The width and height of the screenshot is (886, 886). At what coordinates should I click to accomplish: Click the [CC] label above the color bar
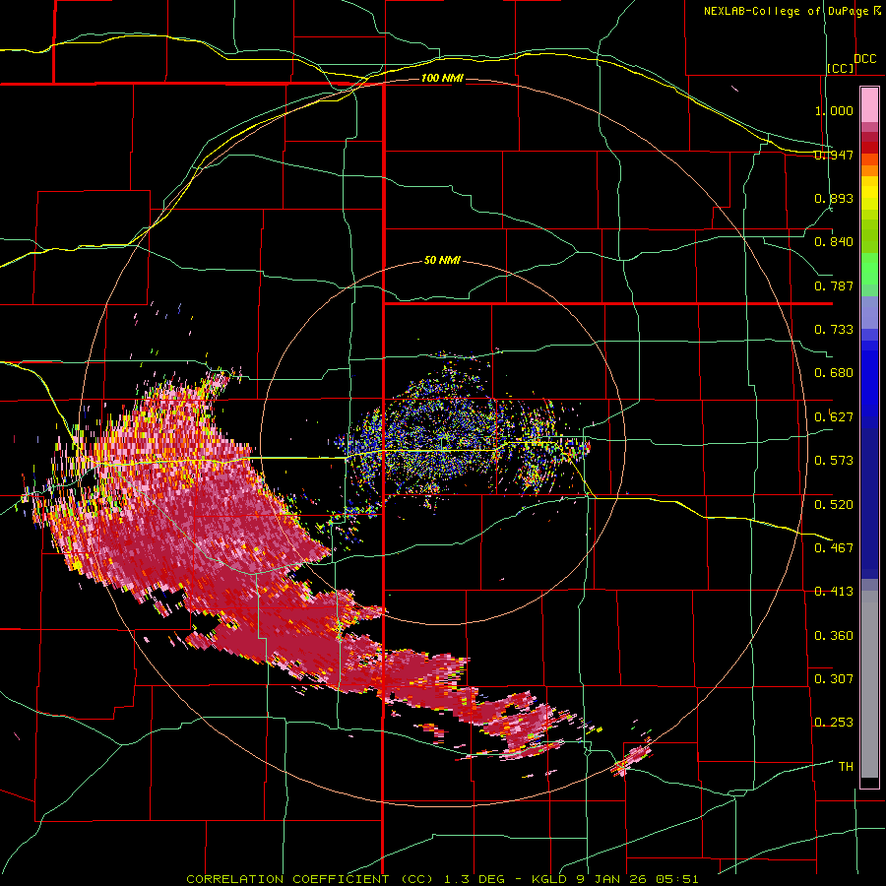pos(841,68)
